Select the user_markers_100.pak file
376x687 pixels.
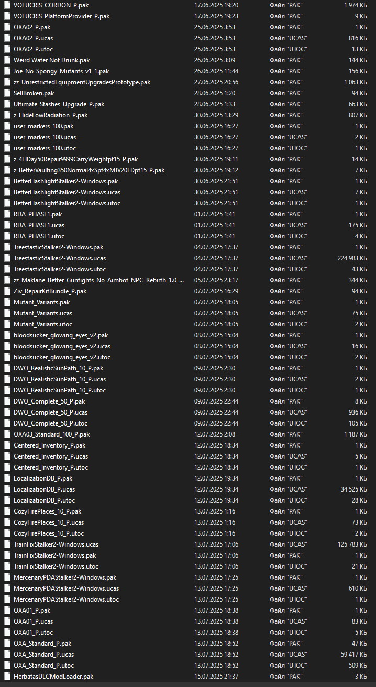188,126
